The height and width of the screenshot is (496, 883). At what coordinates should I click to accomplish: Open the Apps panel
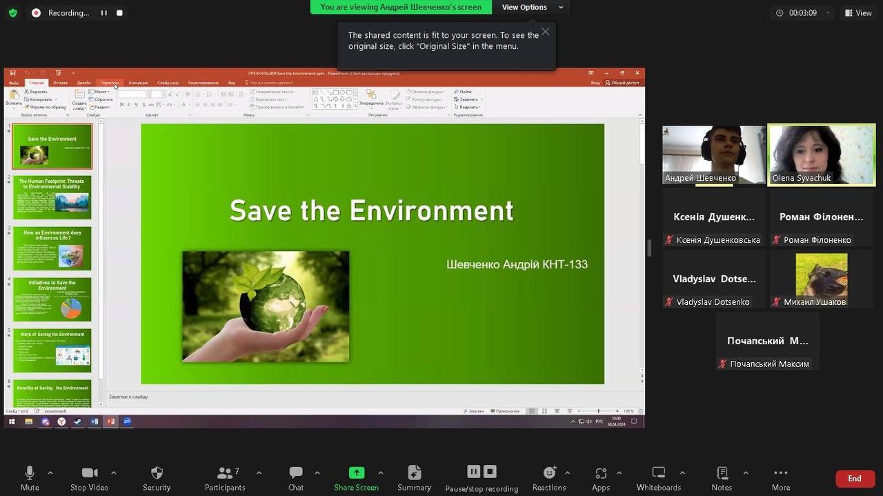click(x=600, y=477)
